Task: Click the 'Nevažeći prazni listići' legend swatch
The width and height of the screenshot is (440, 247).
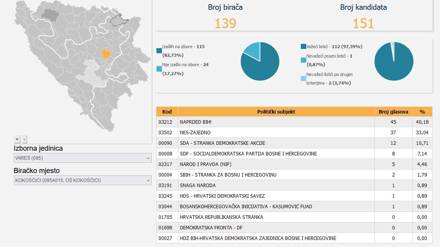Action: point(304,60)
